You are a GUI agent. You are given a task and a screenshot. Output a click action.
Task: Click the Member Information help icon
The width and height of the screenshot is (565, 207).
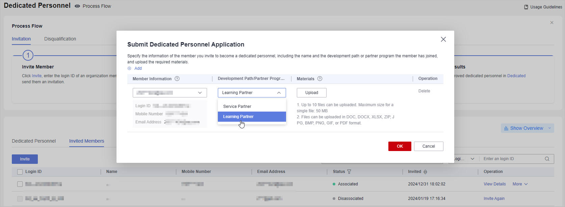(177, 79)
